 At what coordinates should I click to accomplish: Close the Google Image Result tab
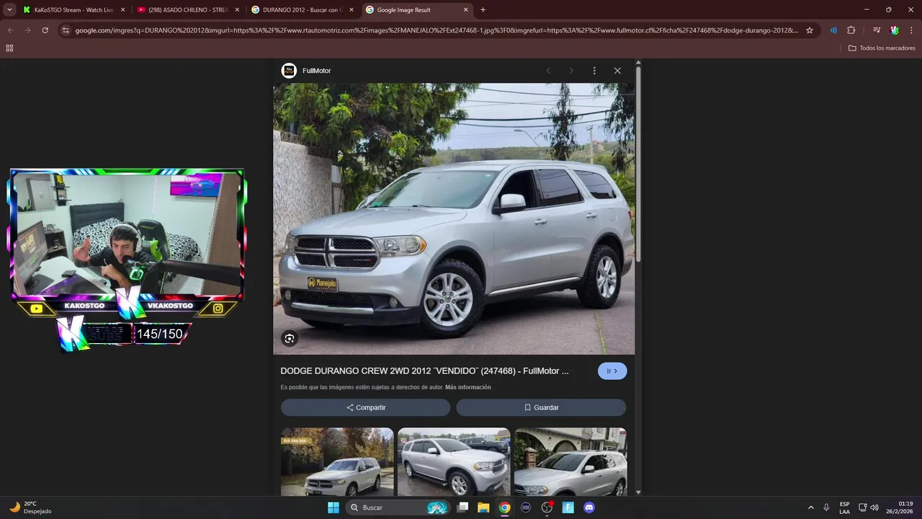click(465, 10)
